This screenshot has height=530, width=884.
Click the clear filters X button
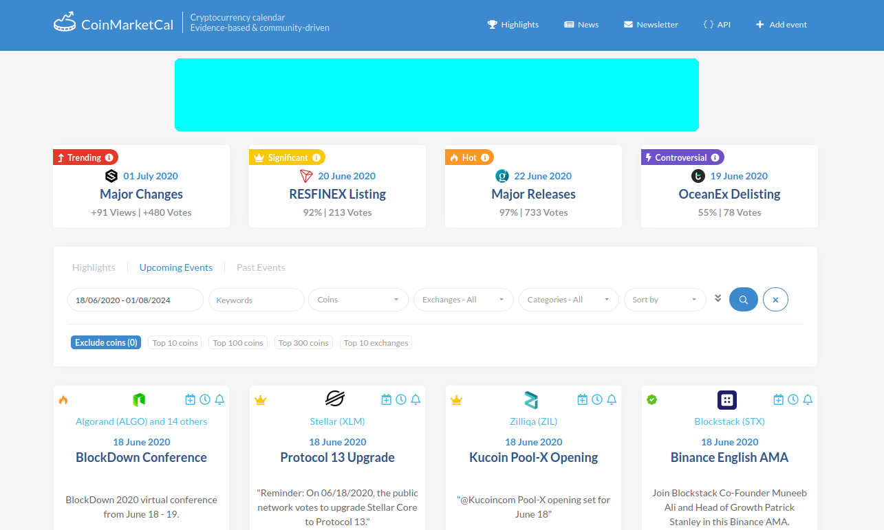pos(775,300)
